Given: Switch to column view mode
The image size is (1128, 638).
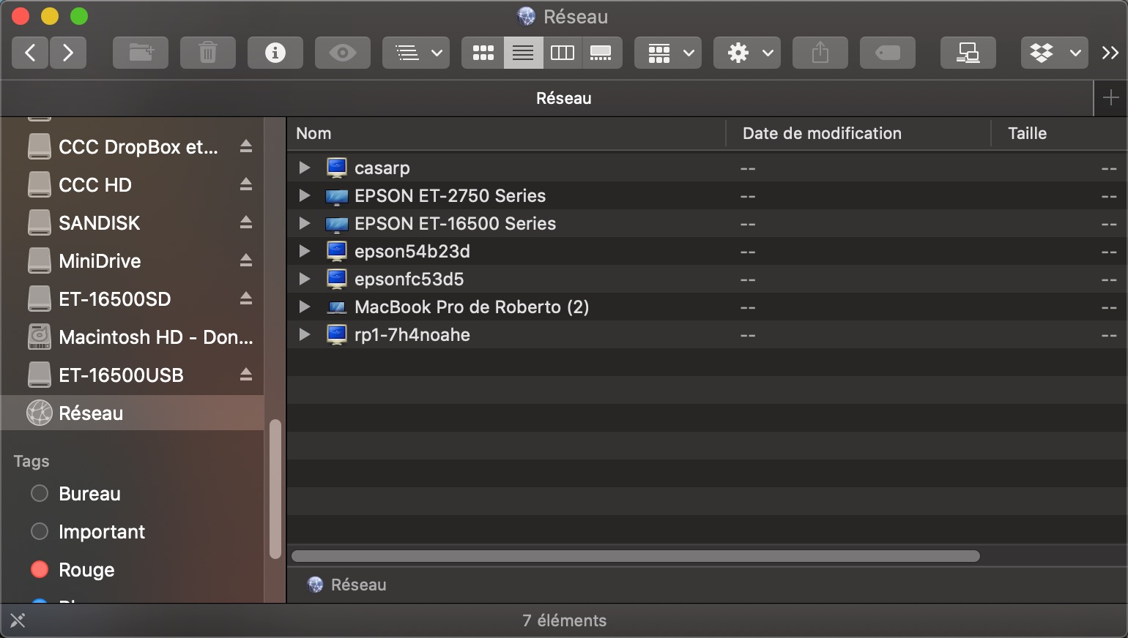Looking at the screenshot, I should [563, 53].
